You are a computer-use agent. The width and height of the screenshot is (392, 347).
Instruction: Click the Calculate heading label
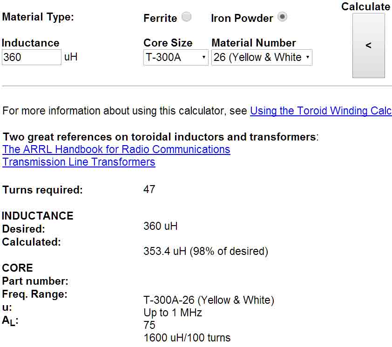(x=366, y=7)
